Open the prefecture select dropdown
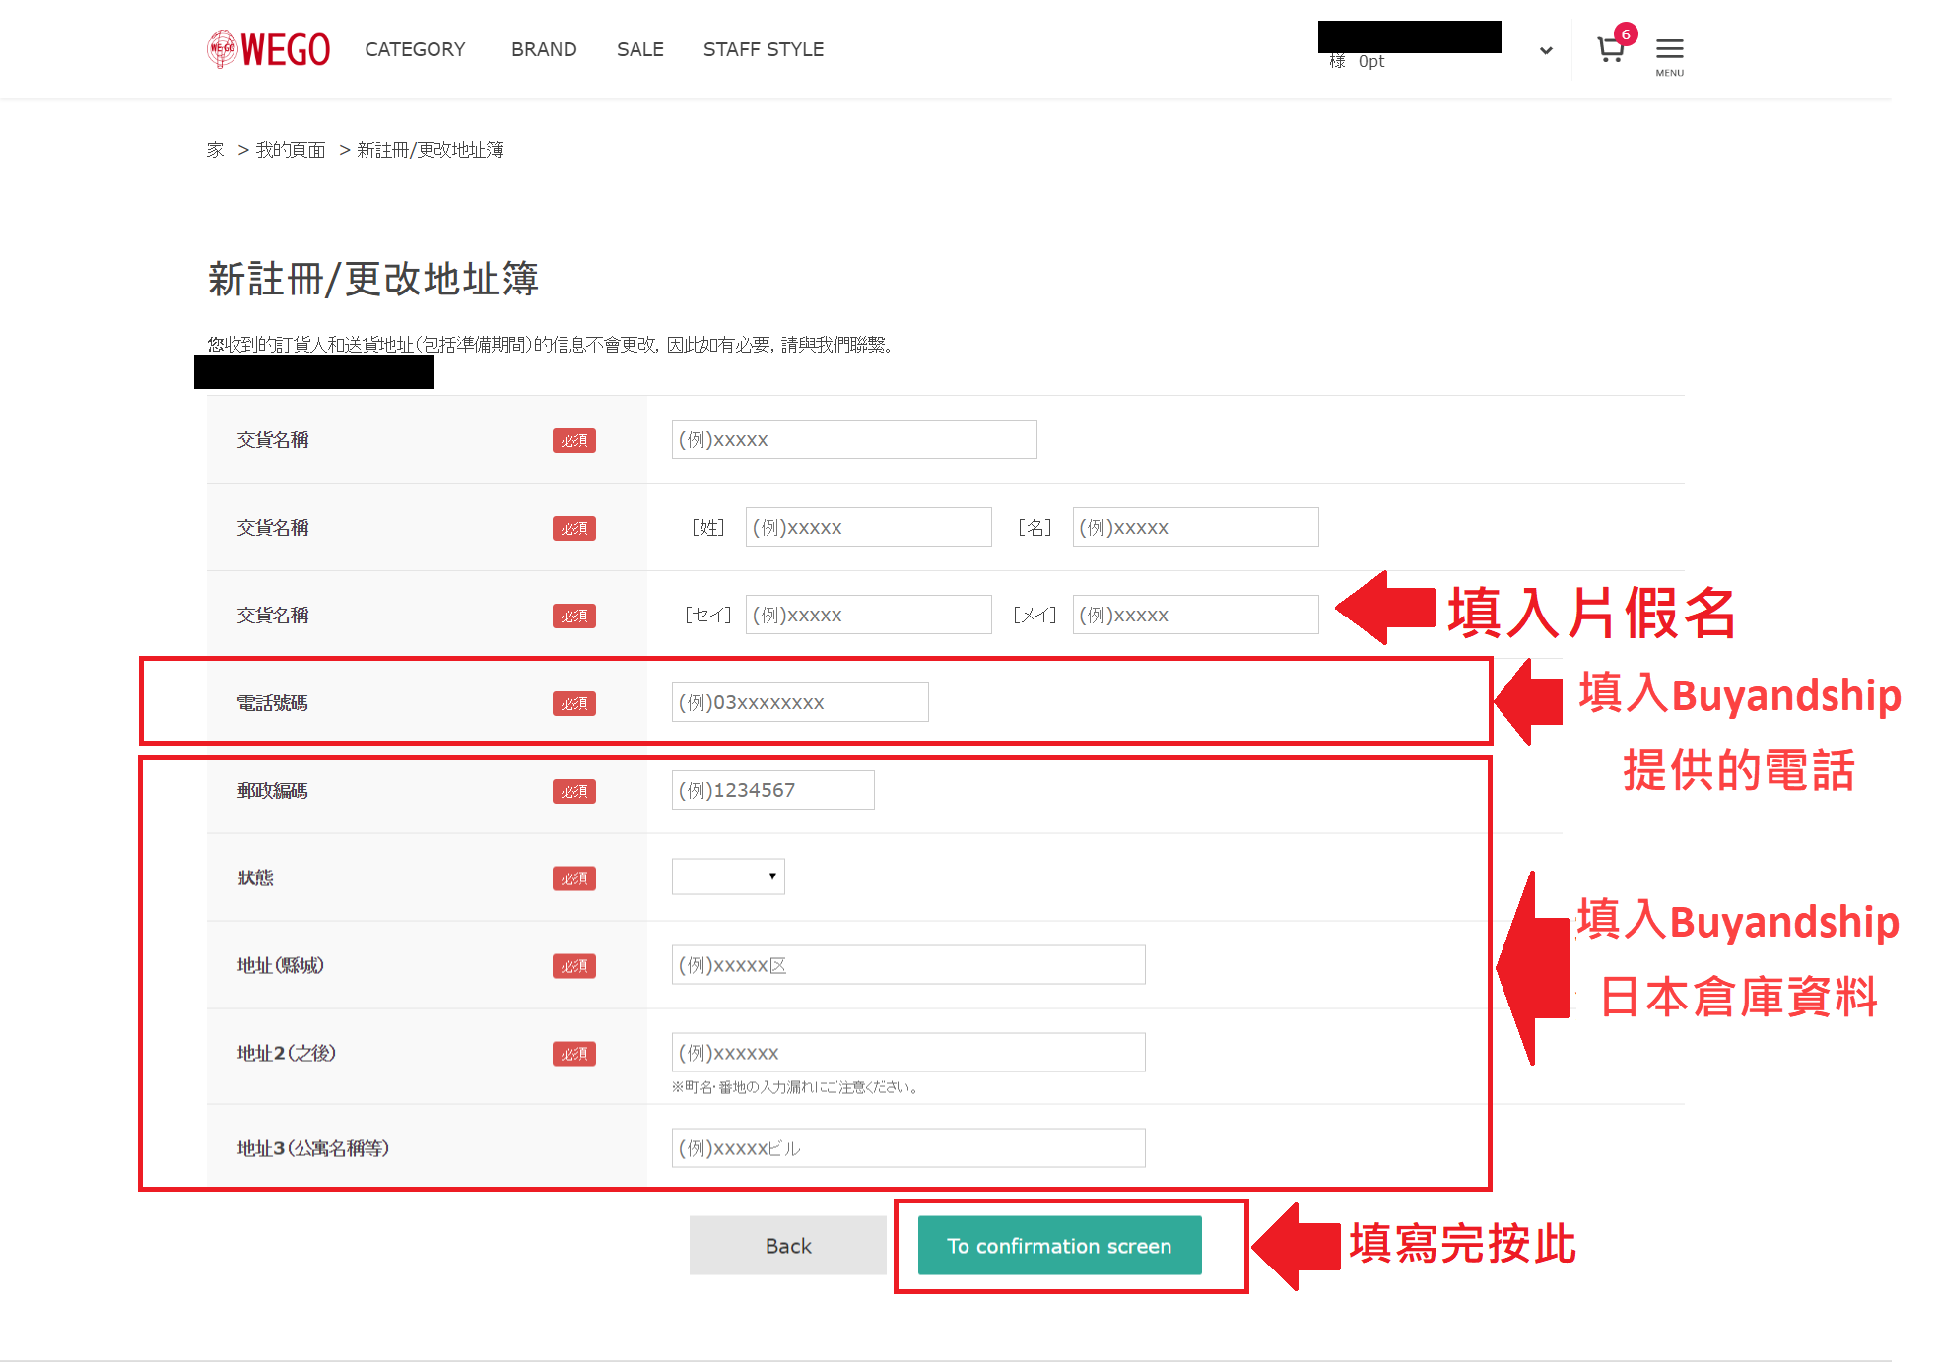The image size is (1937, 1363). (728, 876)
